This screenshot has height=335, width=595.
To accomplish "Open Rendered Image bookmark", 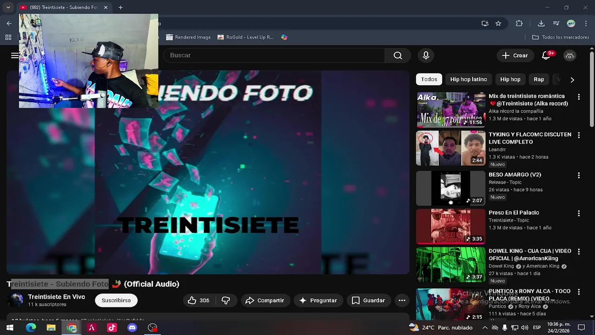I will tap(188, 37).
